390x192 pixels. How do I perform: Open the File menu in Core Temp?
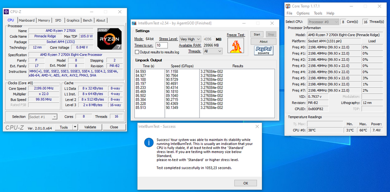point(290,13)
